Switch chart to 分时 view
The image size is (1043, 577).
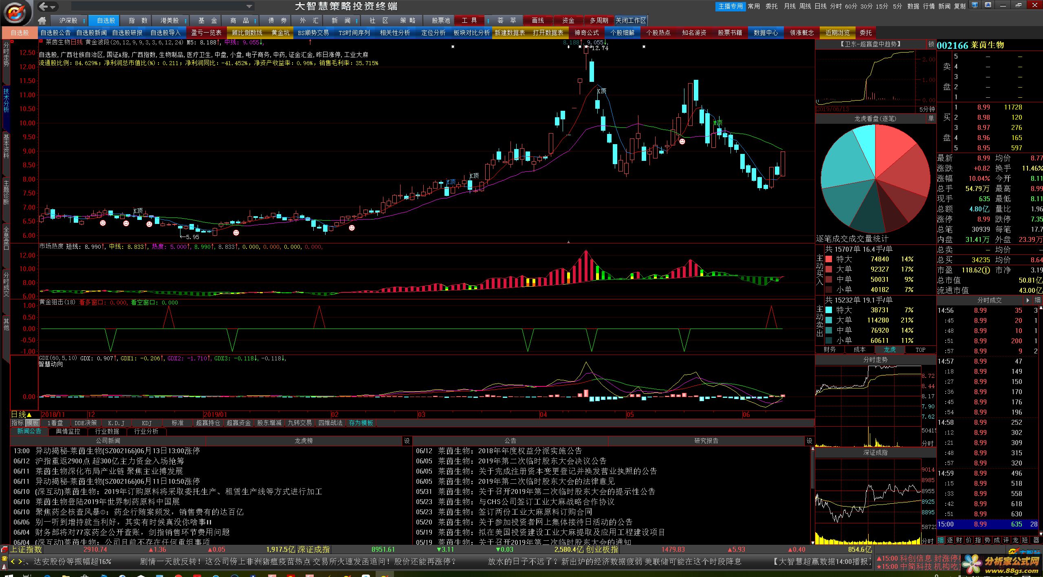tap(836, 6)
